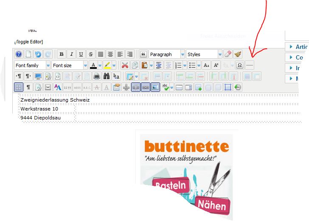Insert a non-breaking space character icon
309x221 pixels.
pyautogui.click(x=48, y=87)
